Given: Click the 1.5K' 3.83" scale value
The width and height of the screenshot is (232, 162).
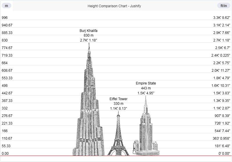Looking at the screenshot, I should point(222,93).
